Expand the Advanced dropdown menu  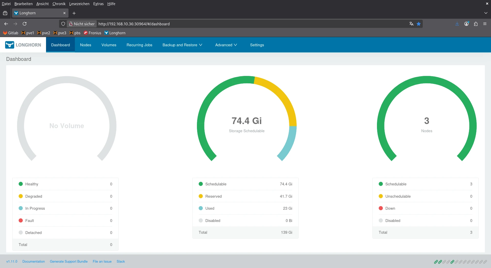(226, 45)
